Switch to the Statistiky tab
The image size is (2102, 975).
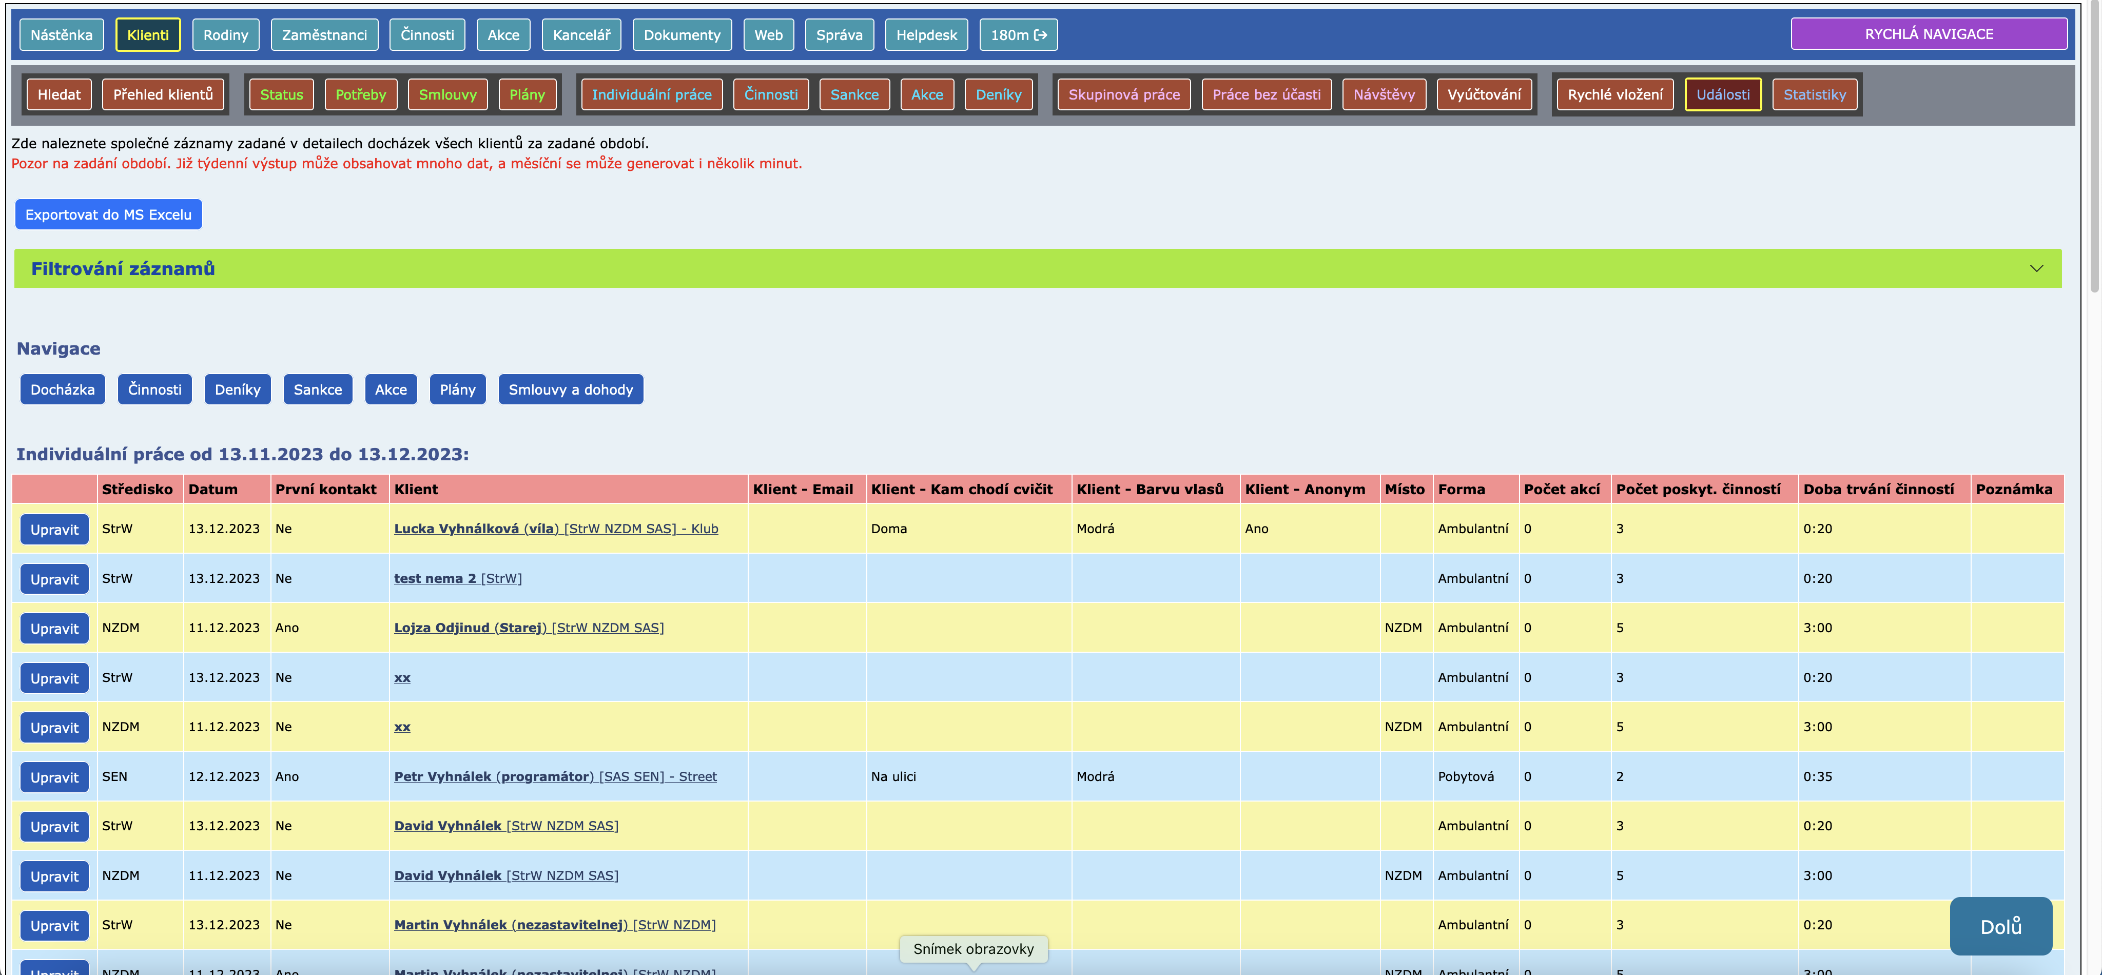pos(1814,94)
